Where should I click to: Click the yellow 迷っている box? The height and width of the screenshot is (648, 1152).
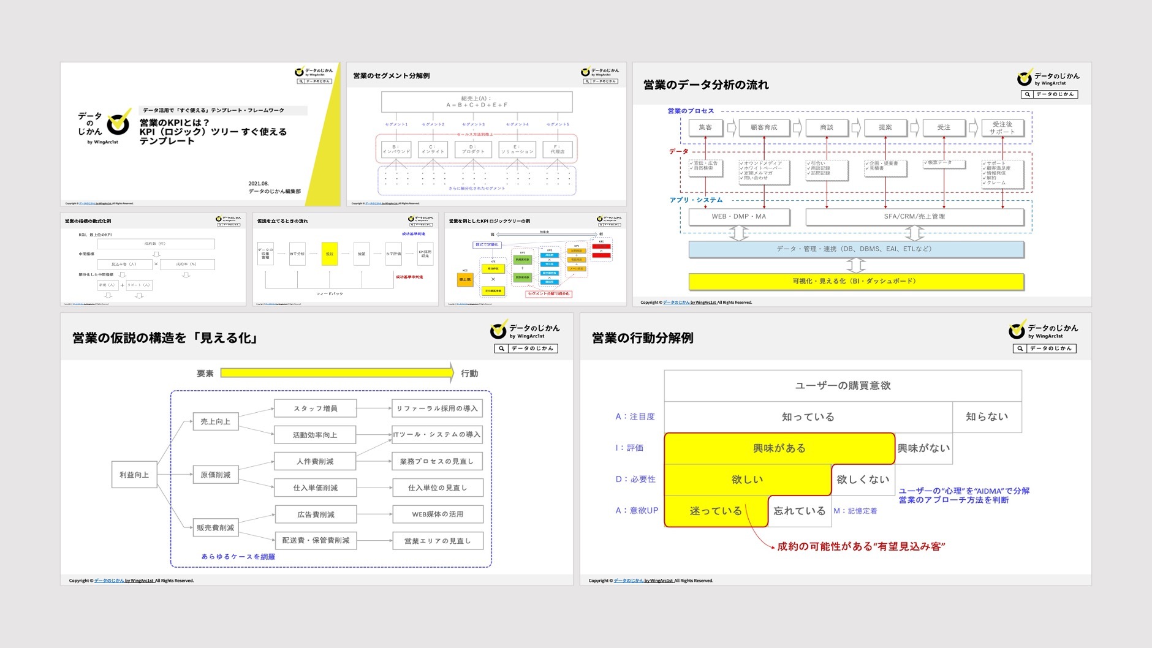(716, 511)
